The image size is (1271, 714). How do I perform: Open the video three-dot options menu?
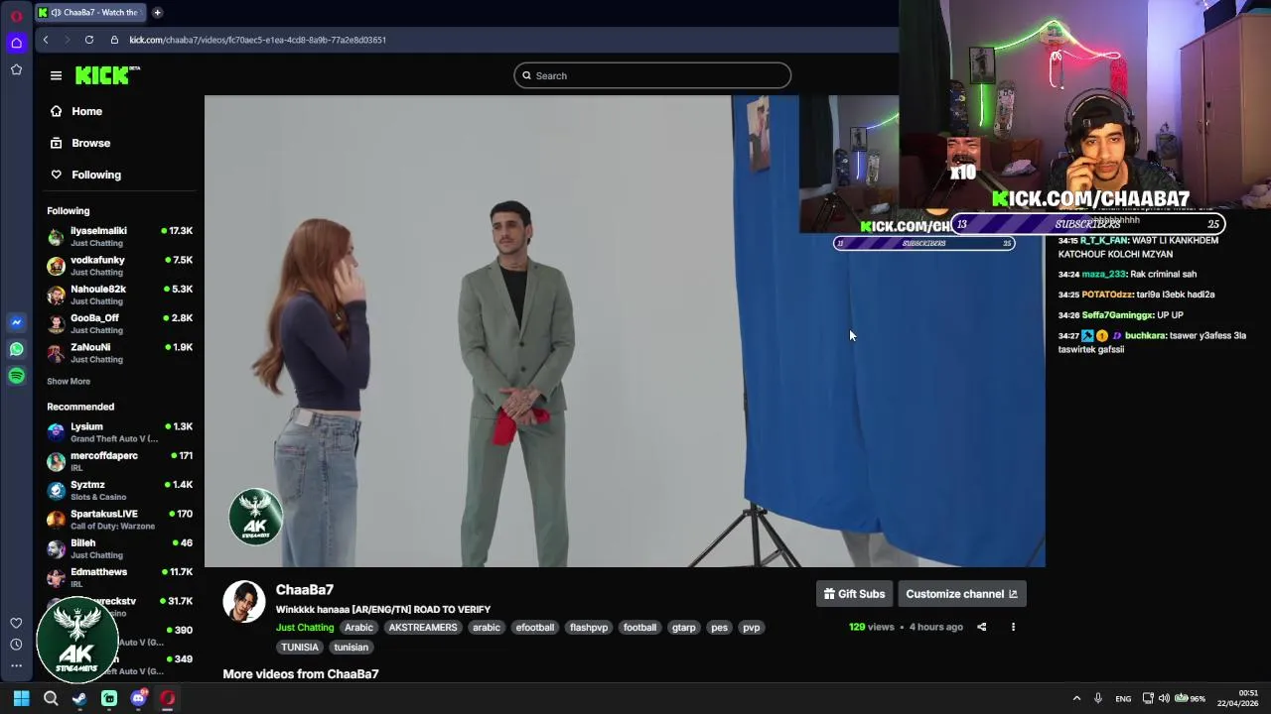(1013, 627)
